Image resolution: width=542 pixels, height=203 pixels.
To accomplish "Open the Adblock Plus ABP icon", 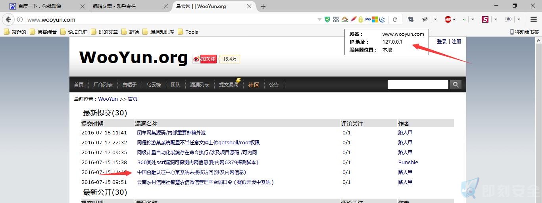I will 448,19.
